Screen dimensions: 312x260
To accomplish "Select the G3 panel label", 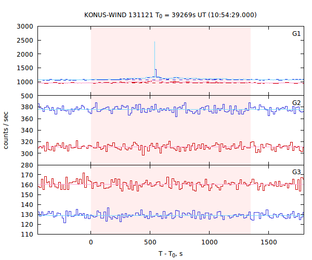I will coord(296,172).
